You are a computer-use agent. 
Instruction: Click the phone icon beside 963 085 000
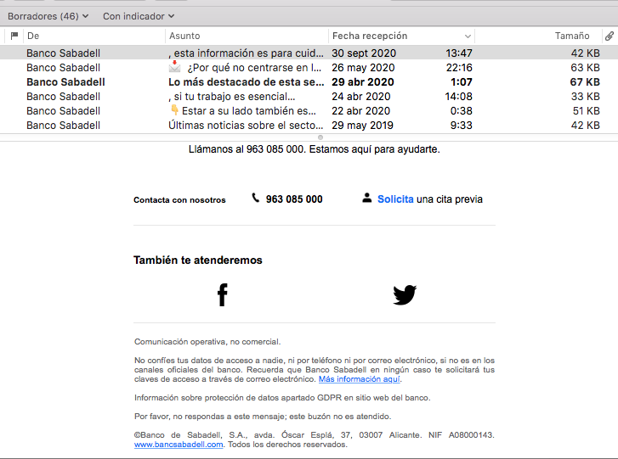click(256, 198)
